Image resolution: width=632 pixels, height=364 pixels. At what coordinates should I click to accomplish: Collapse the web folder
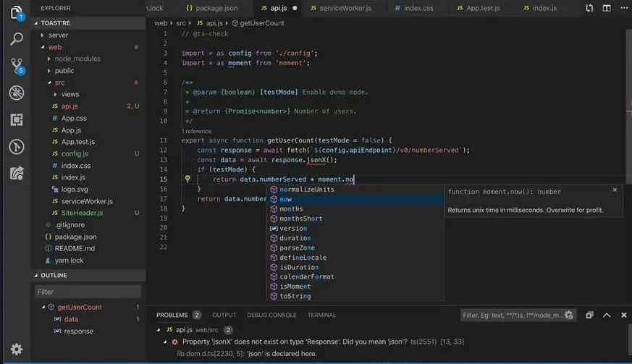pyautogui.click(x=42, y=47)
